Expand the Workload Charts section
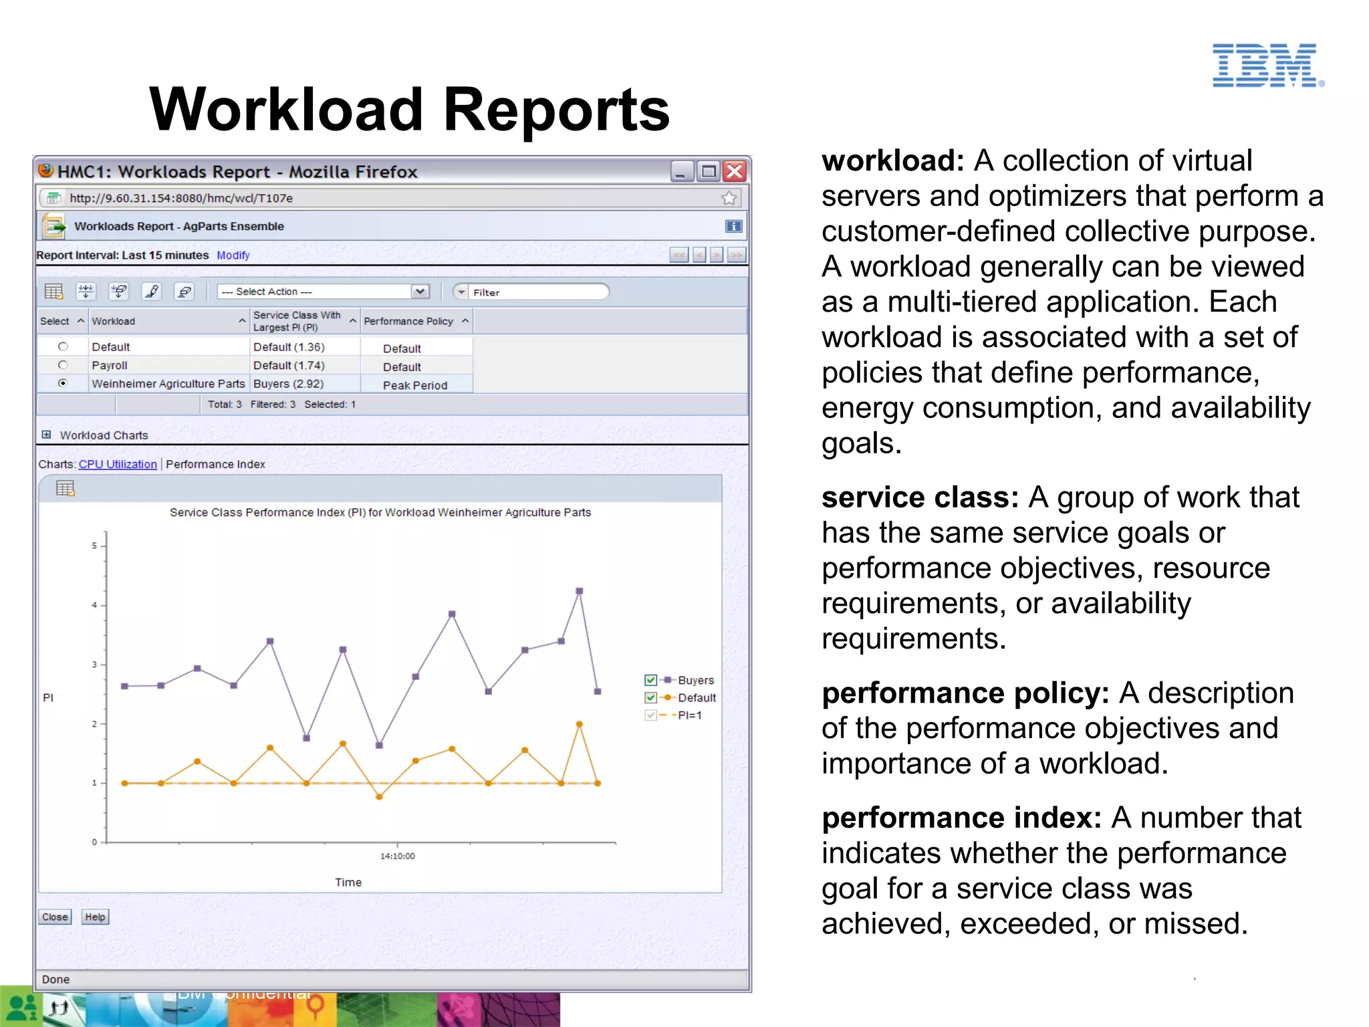1369x1027 pixels. click(x=46, y=435)
